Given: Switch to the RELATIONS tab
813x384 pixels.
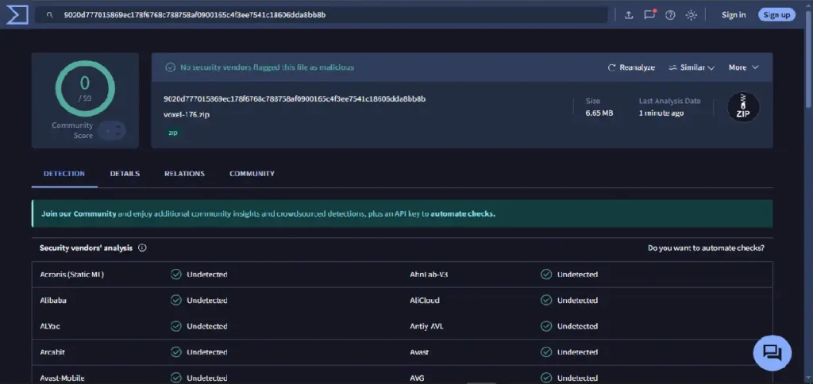Looking at the screenshot, I should pos(184,174).
